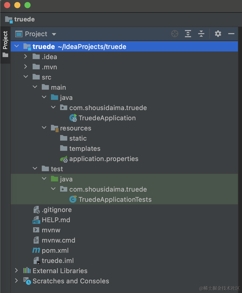Click the green java test root folder icon
The image size is (242, 293).
[x=55, y=179]
